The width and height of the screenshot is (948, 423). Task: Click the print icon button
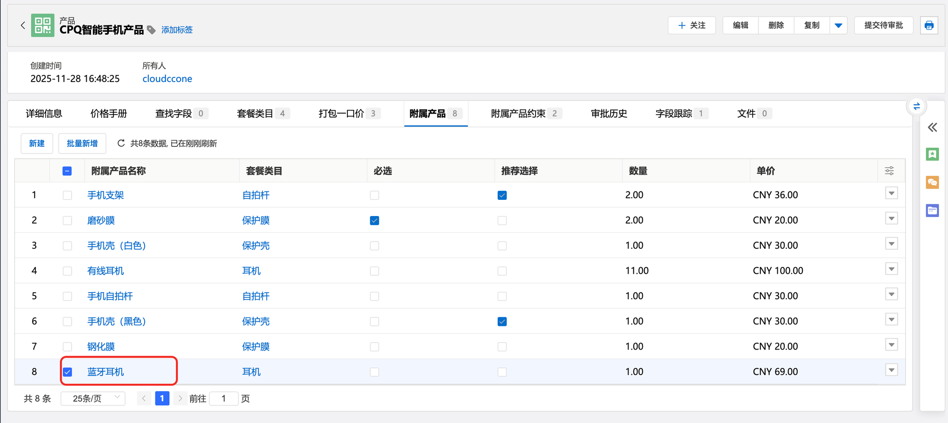click(929, 26)
